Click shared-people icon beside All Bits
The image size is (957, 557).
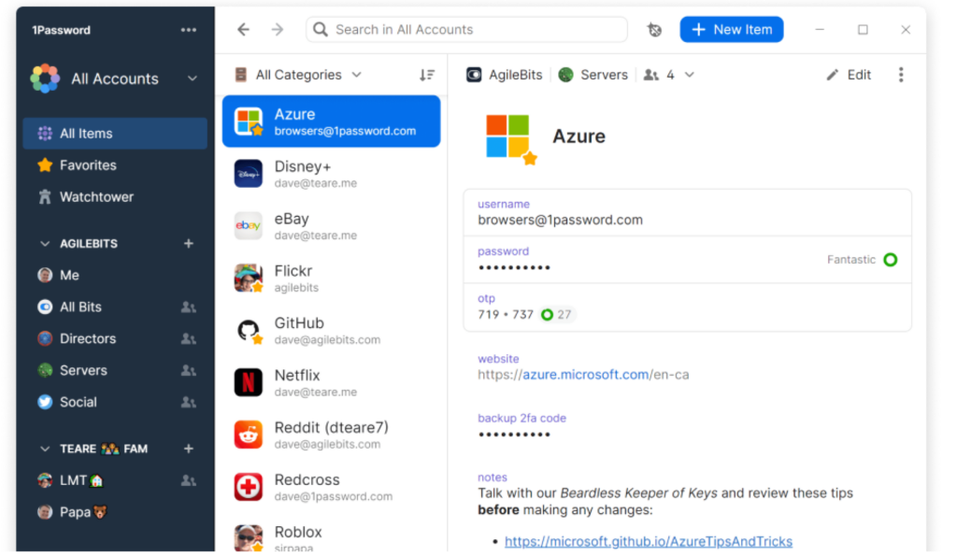[189, 307]
